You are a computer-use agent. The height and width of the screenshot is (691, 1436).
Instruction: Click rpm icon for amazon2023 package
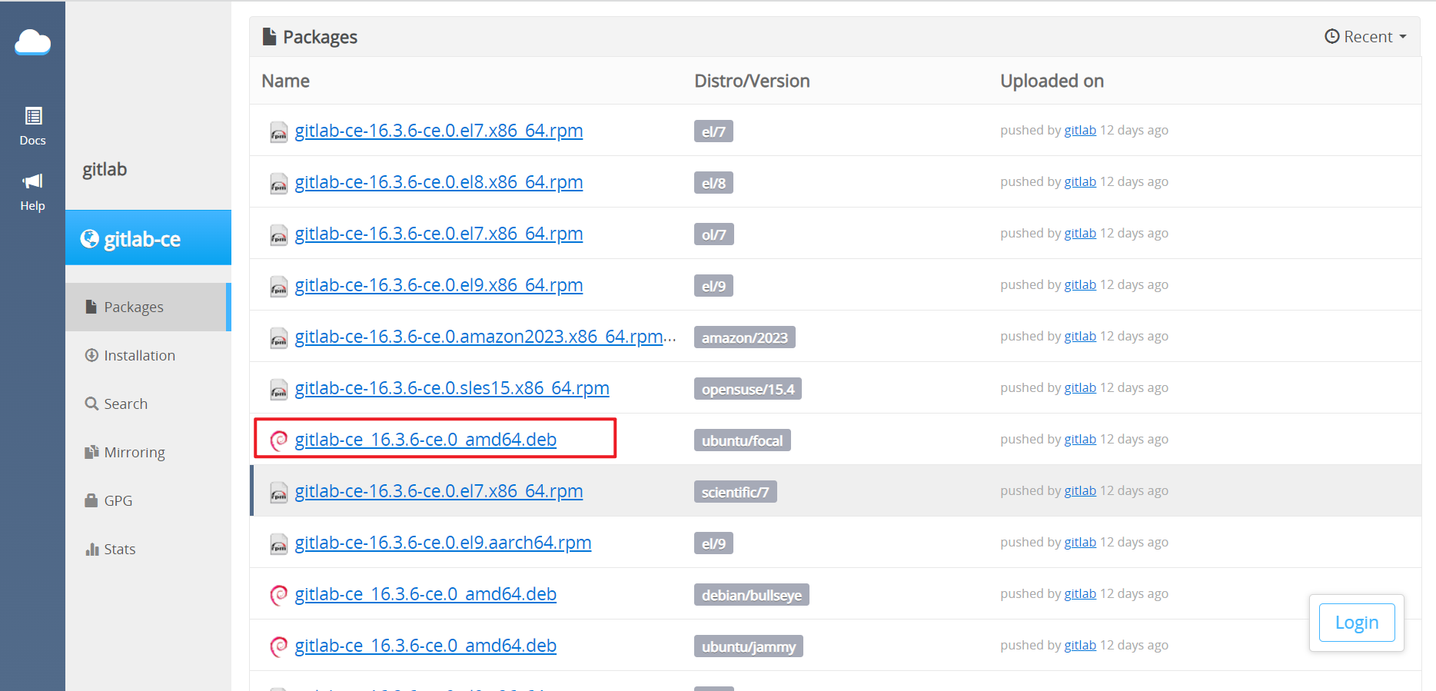pos(278,338)
